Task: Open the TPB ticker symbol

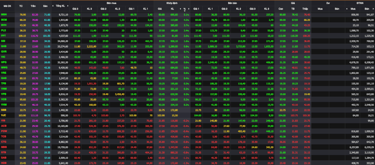Action: click(x=3, y=83)
